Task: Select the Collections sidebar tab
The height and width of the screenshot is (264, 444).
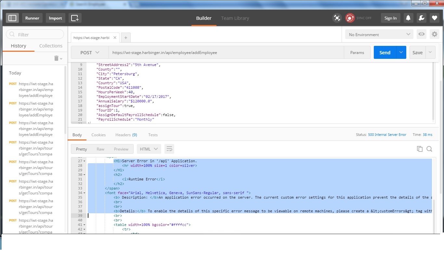Action: [51, 46]
